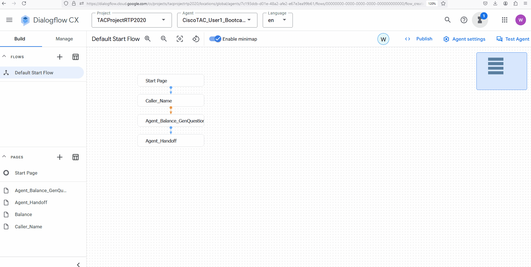The height and width of the screenshot is (267, 531).
Task: Zoom out on the flow canvas
Action: [164, 39]
